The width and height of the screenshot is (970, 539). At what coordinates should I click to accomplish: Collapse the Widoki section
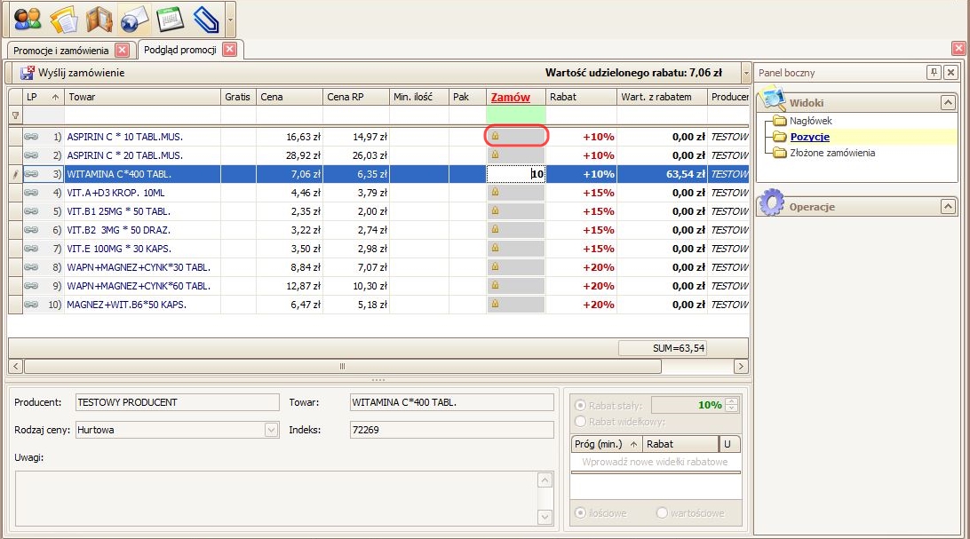(948, 103)
